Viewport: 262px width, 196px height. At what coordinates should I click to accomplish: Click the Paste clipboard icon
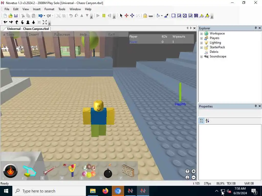coord(34,16)
